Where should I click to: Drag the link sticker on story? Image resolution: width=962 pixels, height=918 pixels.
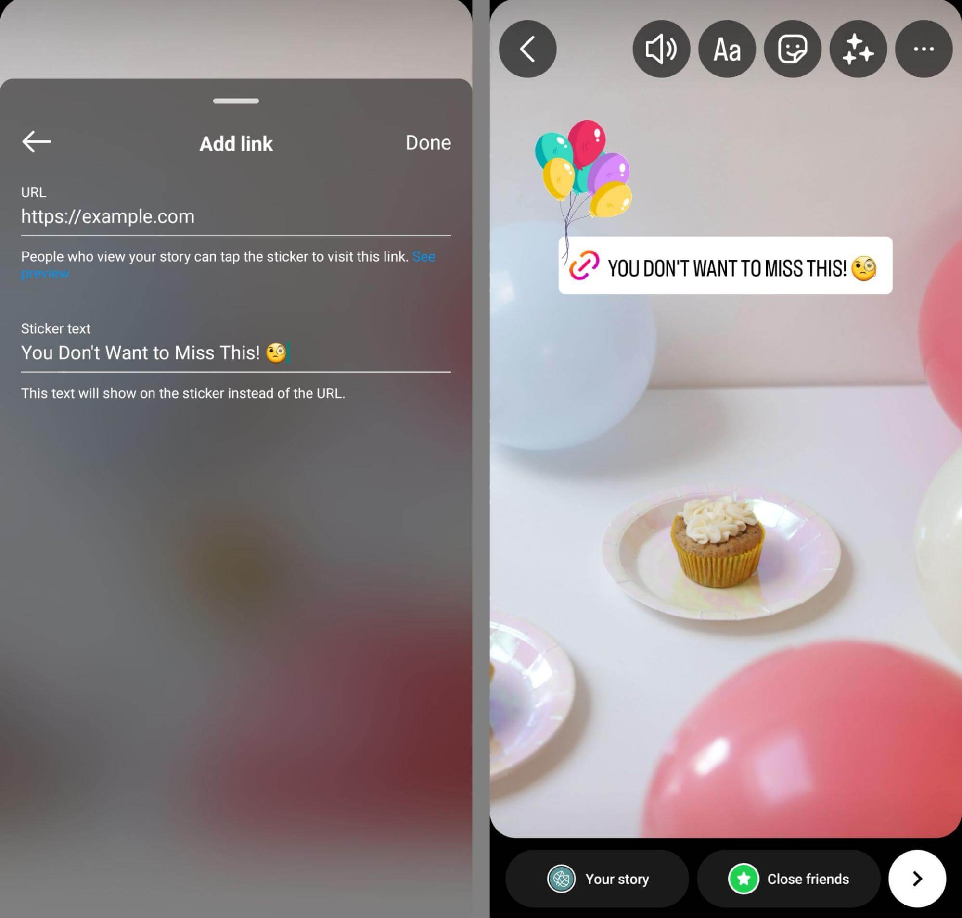pyautogui.click(x=725, y=264)
